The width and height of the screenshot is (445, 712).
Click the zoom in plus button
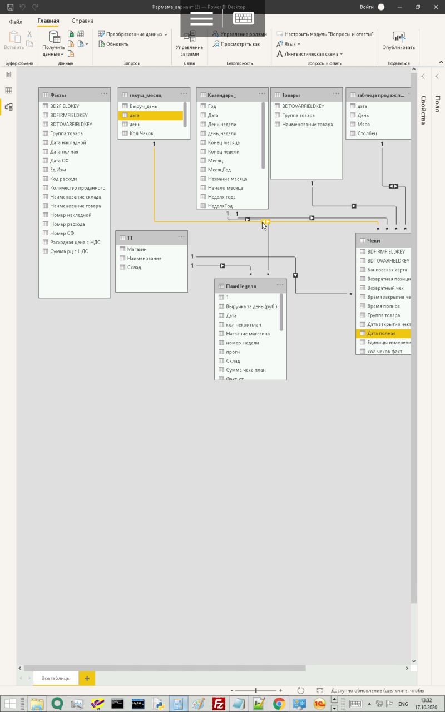pyautogui.click(x=281, y=690)
